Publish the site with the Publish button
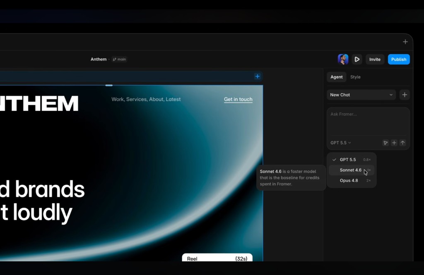This screenshot has width=424, height=275. [x=399, y=59]
